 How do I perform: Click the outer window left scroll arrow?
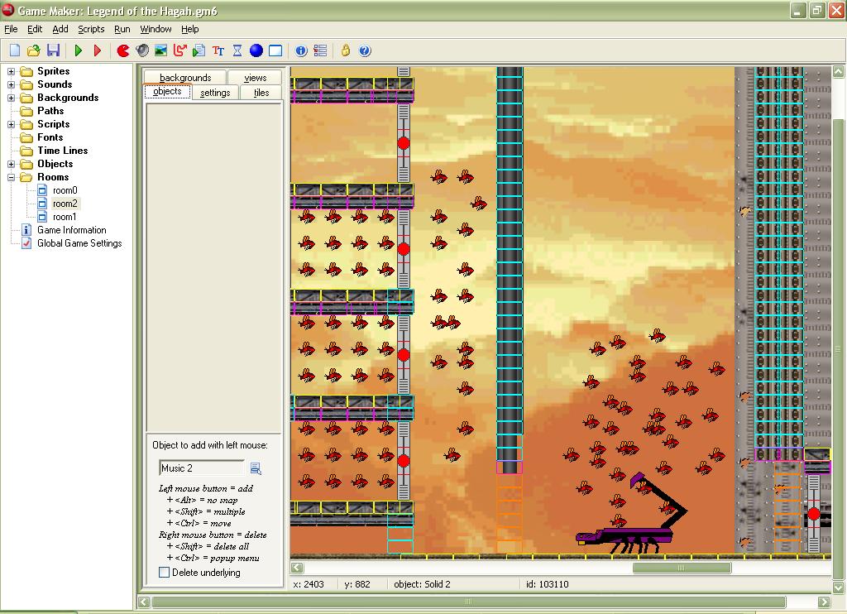click(x=144, y=602)
